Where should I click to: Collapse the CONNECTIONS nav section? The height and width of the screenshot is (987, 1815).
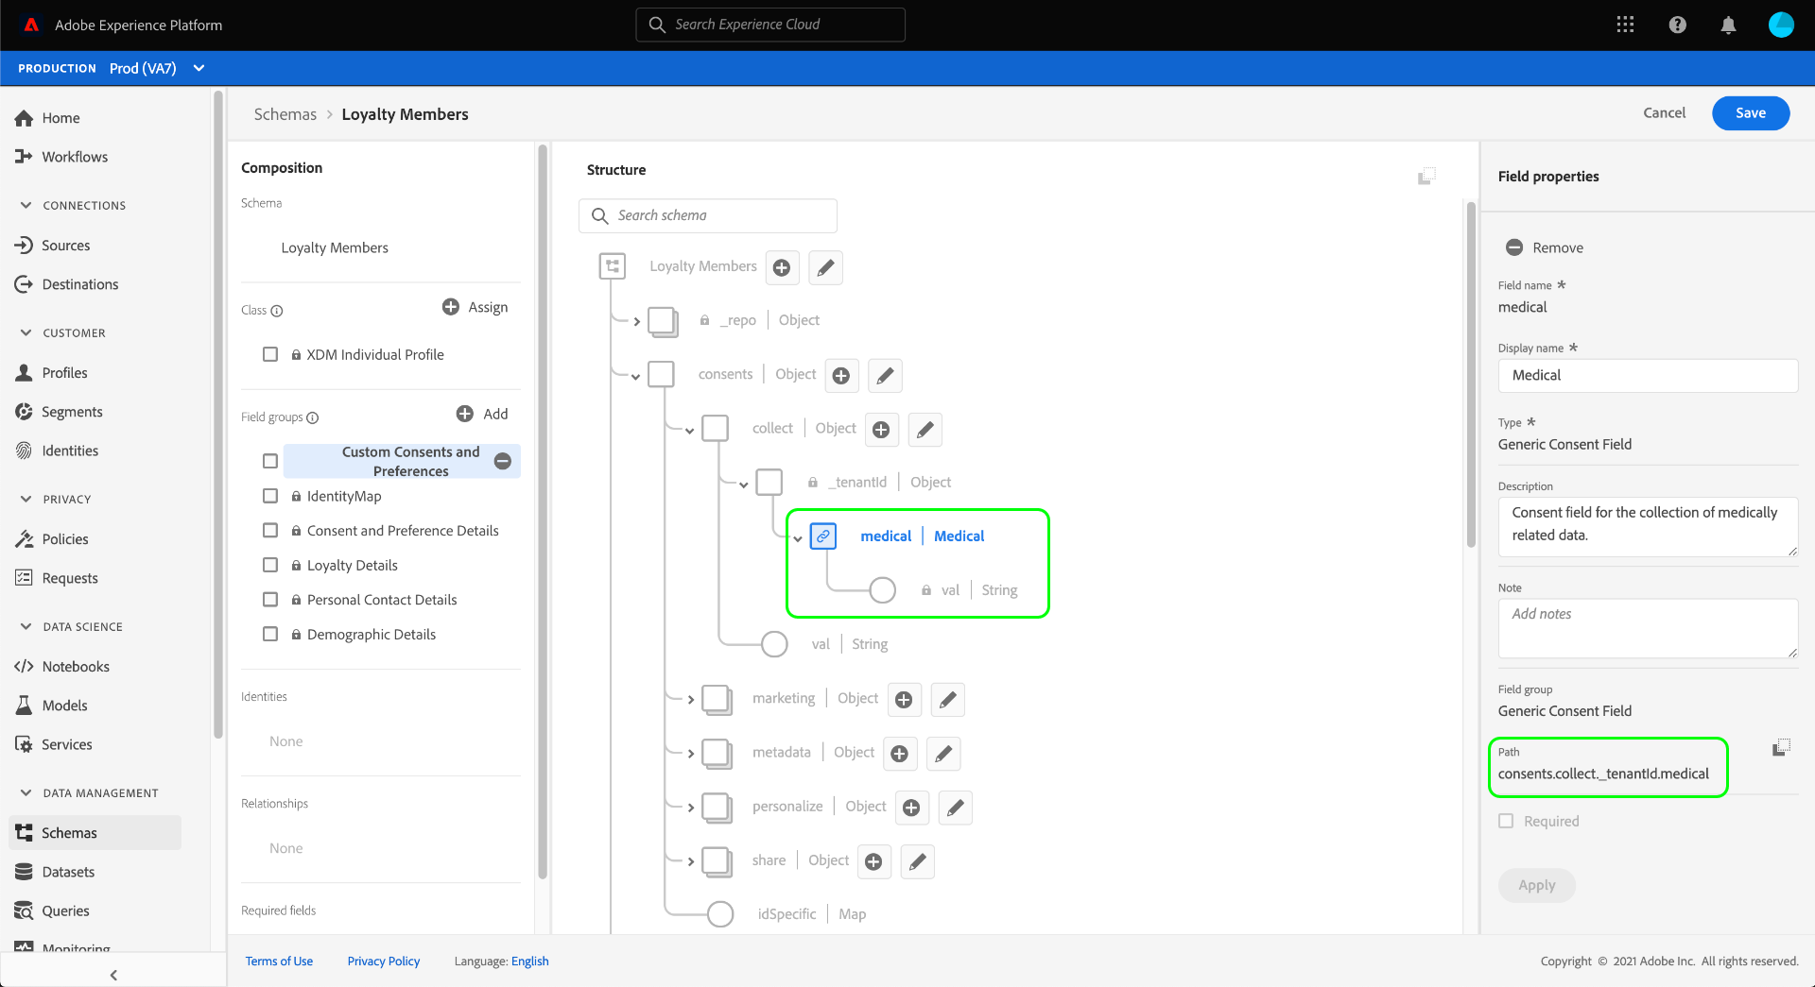coord(26,205)
